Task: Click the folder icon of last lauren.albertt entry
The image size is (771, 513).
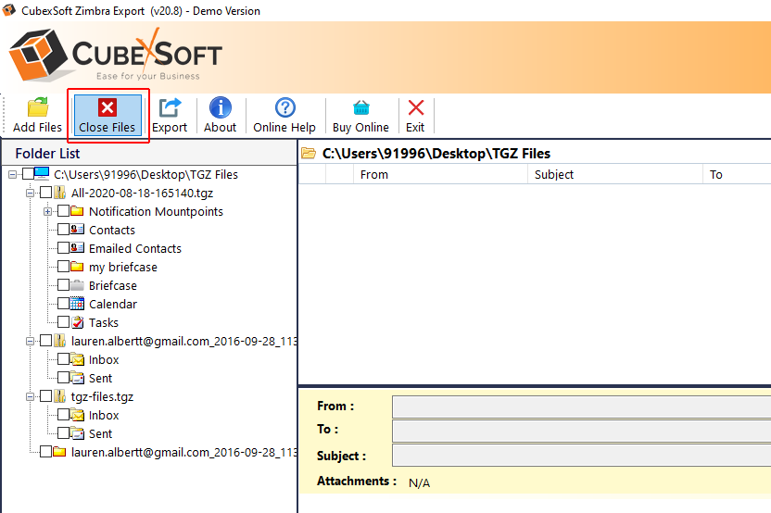Action: click(59, 452)
